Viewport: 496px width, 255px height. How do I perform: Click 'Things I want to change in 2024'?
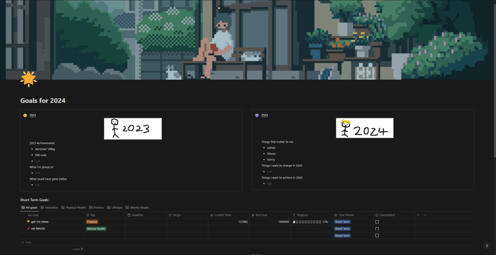click(282, 165)
